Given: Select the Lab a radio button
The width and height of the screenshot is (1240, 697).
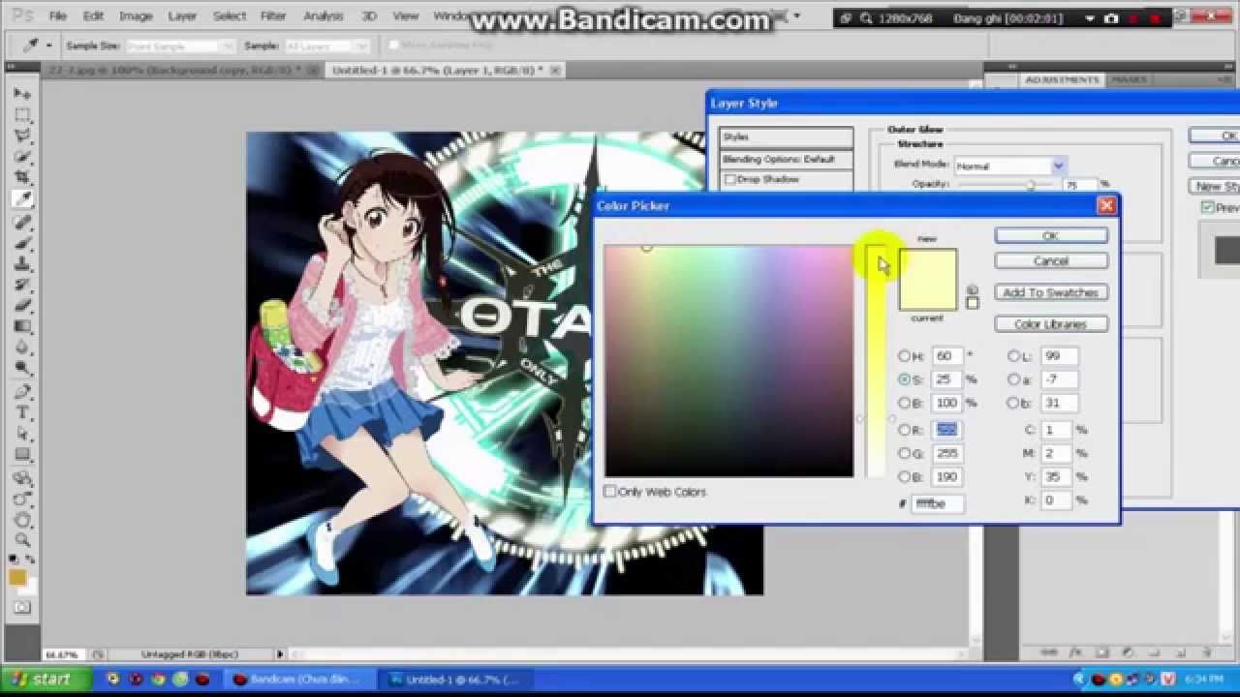Looking at the screenshot, I should [1013, 379].
